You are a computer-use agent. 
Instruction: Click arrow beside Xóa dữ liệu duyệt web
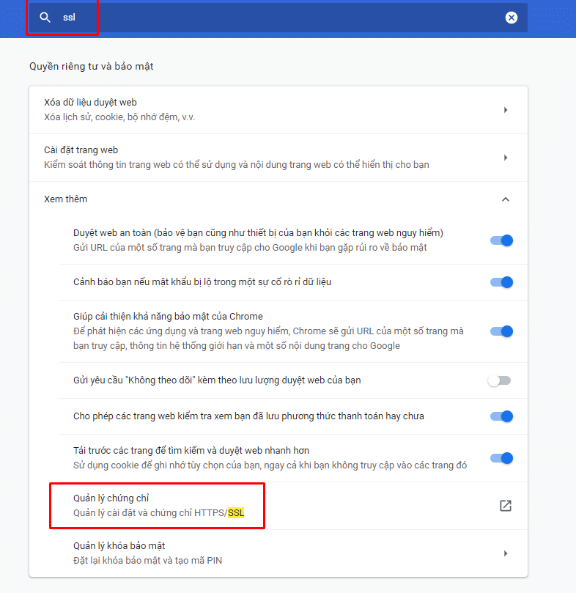[x=505, y=110]
